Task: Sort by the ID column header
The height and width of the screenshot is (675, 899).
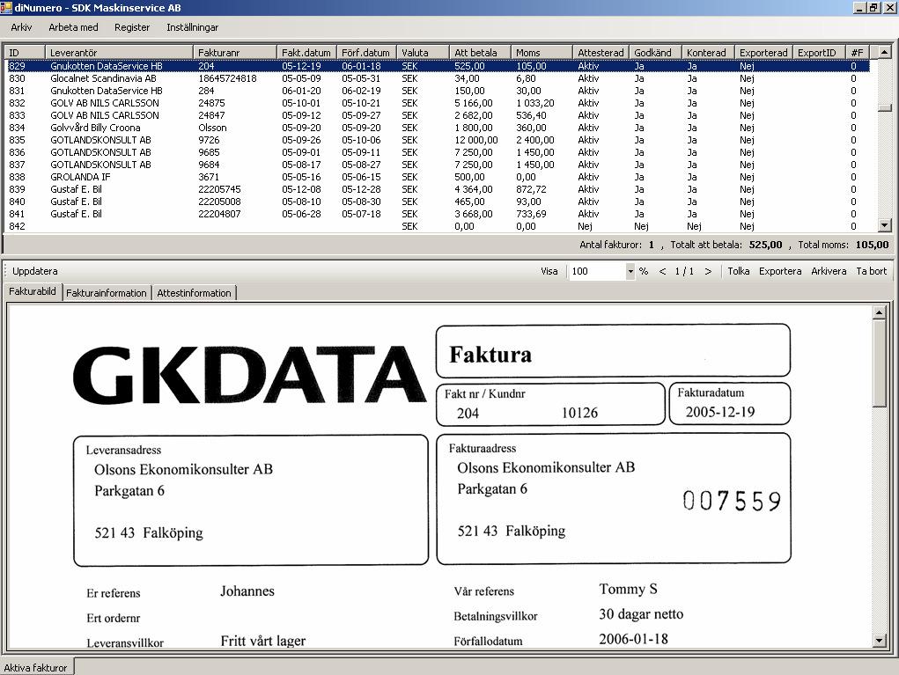Action: coord(25,53)
